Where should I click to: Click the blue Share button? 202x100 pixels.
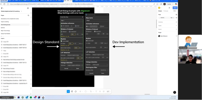click(x=175, y=8)
